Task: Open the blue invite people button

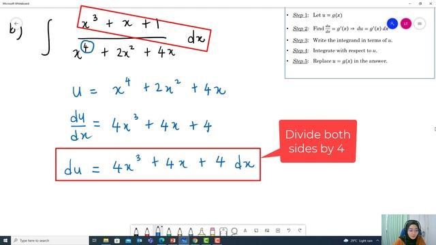Action: [x=392, y=24]
